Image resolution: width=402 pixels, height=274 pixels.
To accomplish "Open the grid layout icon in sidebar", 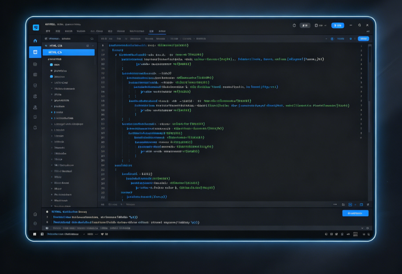I will (x=35, y=74).
